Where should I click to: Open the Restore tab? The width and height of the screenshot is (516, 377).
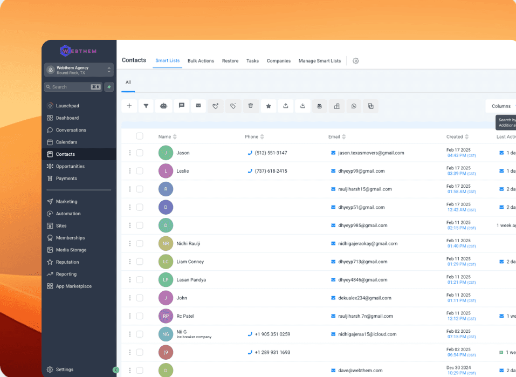[230, 61]
